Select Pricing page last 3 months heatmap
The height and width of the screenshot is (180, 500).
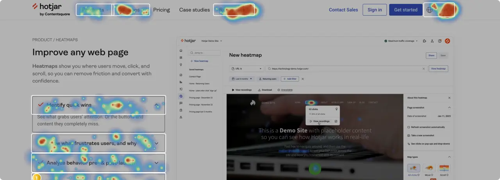coord(200,112)
